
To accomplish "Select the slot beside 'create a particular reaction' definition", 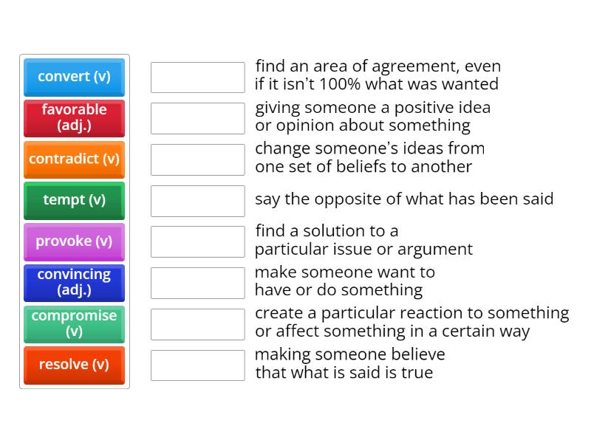I will 197,322.
